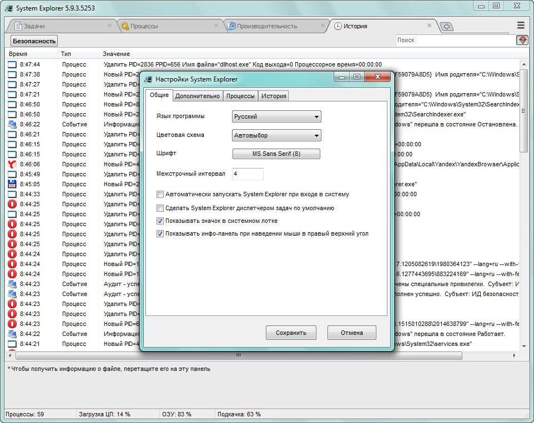Click the Производительность tab icon
534x423 pixels.
pos(231,26)
